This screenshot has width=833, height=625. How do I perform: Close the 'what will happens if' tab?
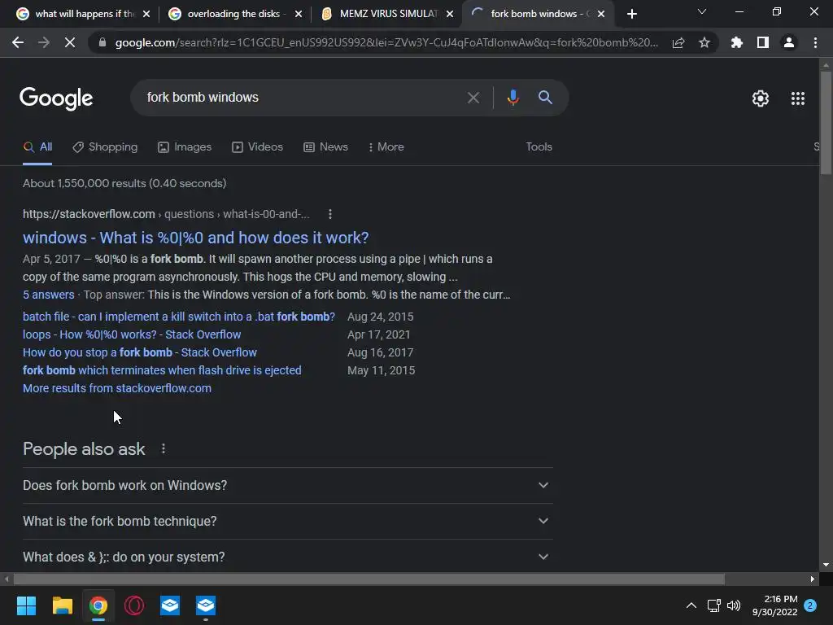click(146, 14)
